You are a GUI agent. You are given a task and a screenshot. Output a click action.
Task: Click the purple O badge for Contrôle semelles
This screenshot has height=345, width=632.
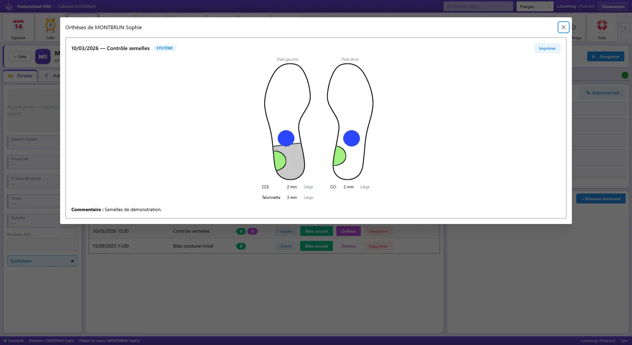tap(252, 231)
